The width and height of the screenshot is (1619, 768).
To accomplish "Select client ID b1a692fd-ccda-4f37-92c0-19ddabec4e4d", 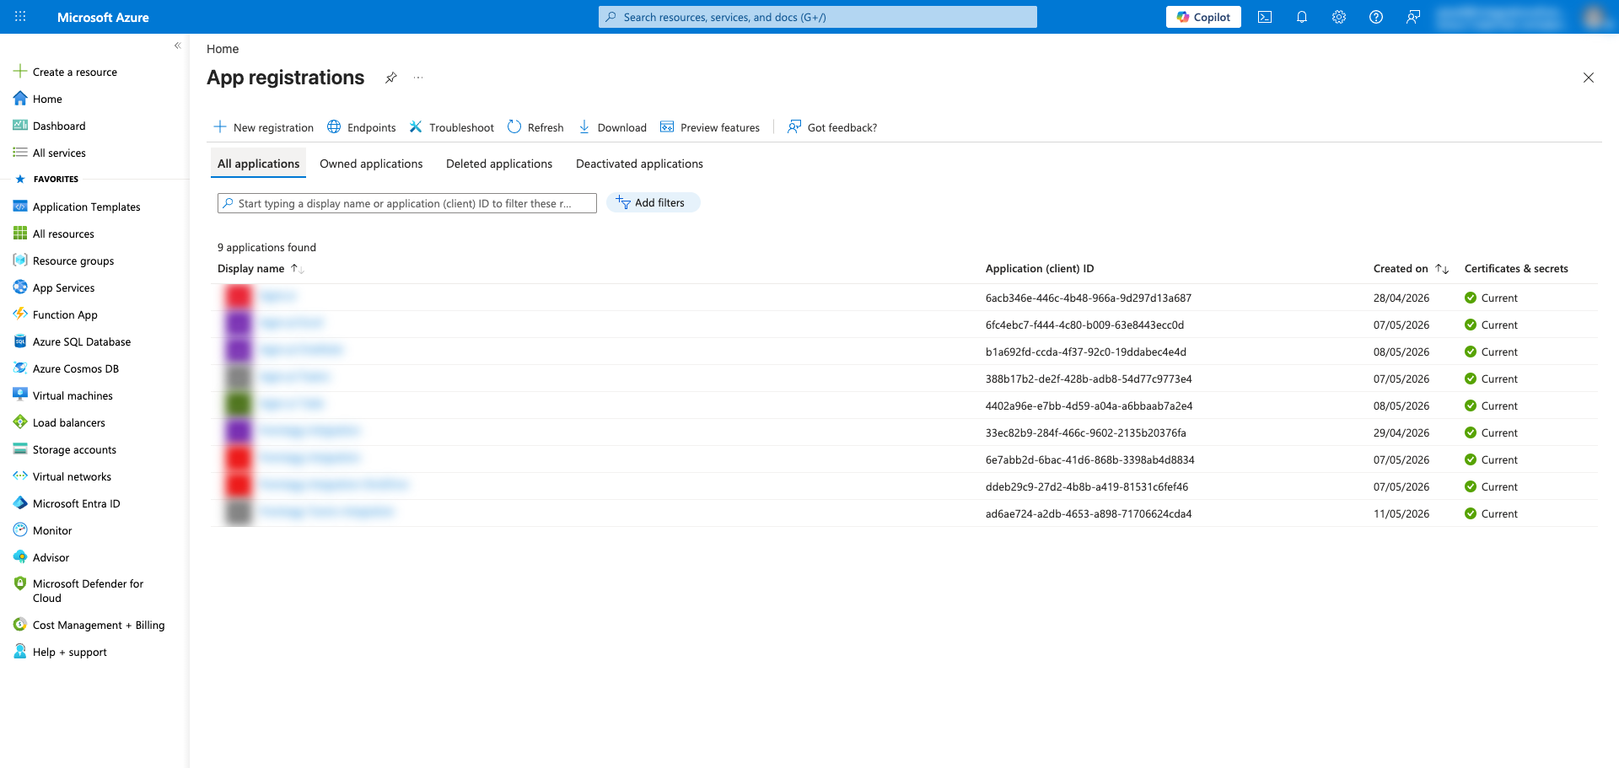I will point(1086,352).
